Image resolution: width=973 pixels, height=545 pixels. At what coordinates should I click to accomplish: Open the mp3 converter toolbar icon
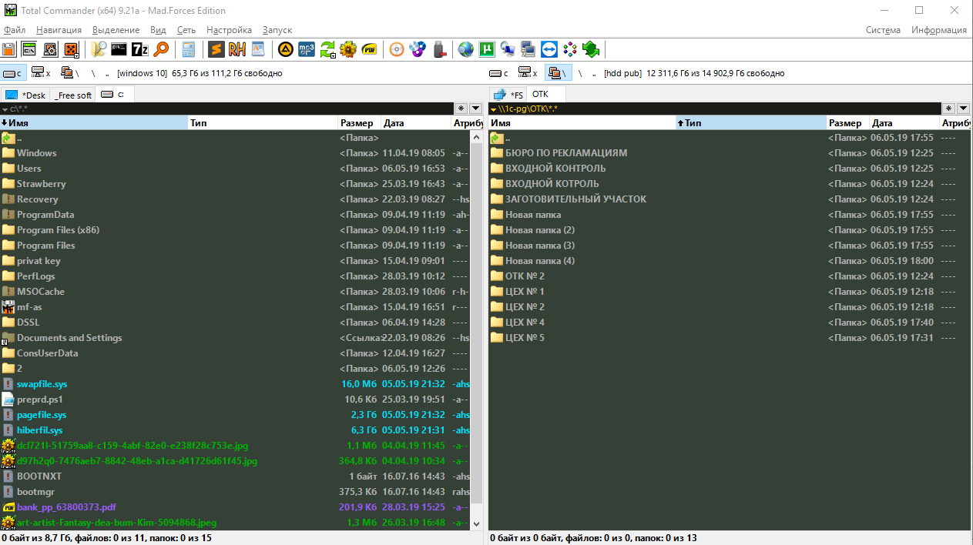(307, 50)
